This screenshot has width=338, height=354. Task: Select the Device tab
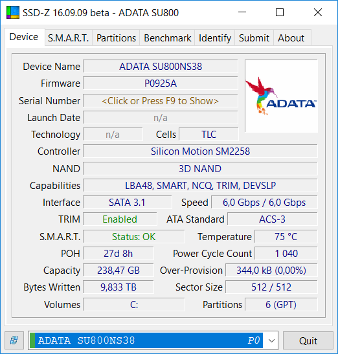coord(24,37)
